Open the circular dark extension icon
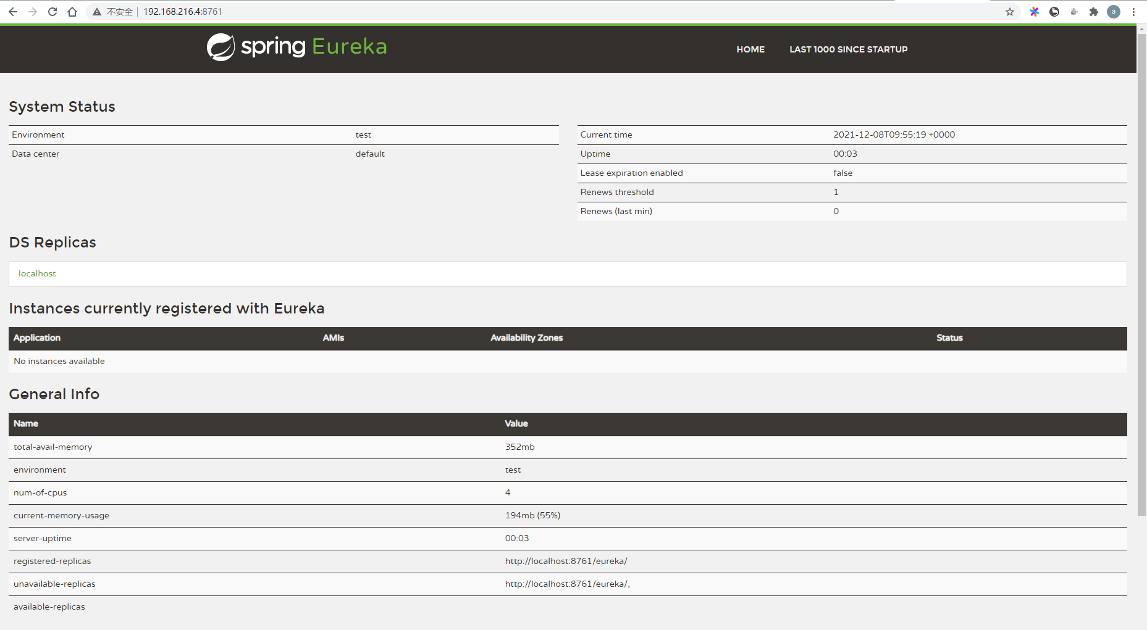 click(1054, 12)
